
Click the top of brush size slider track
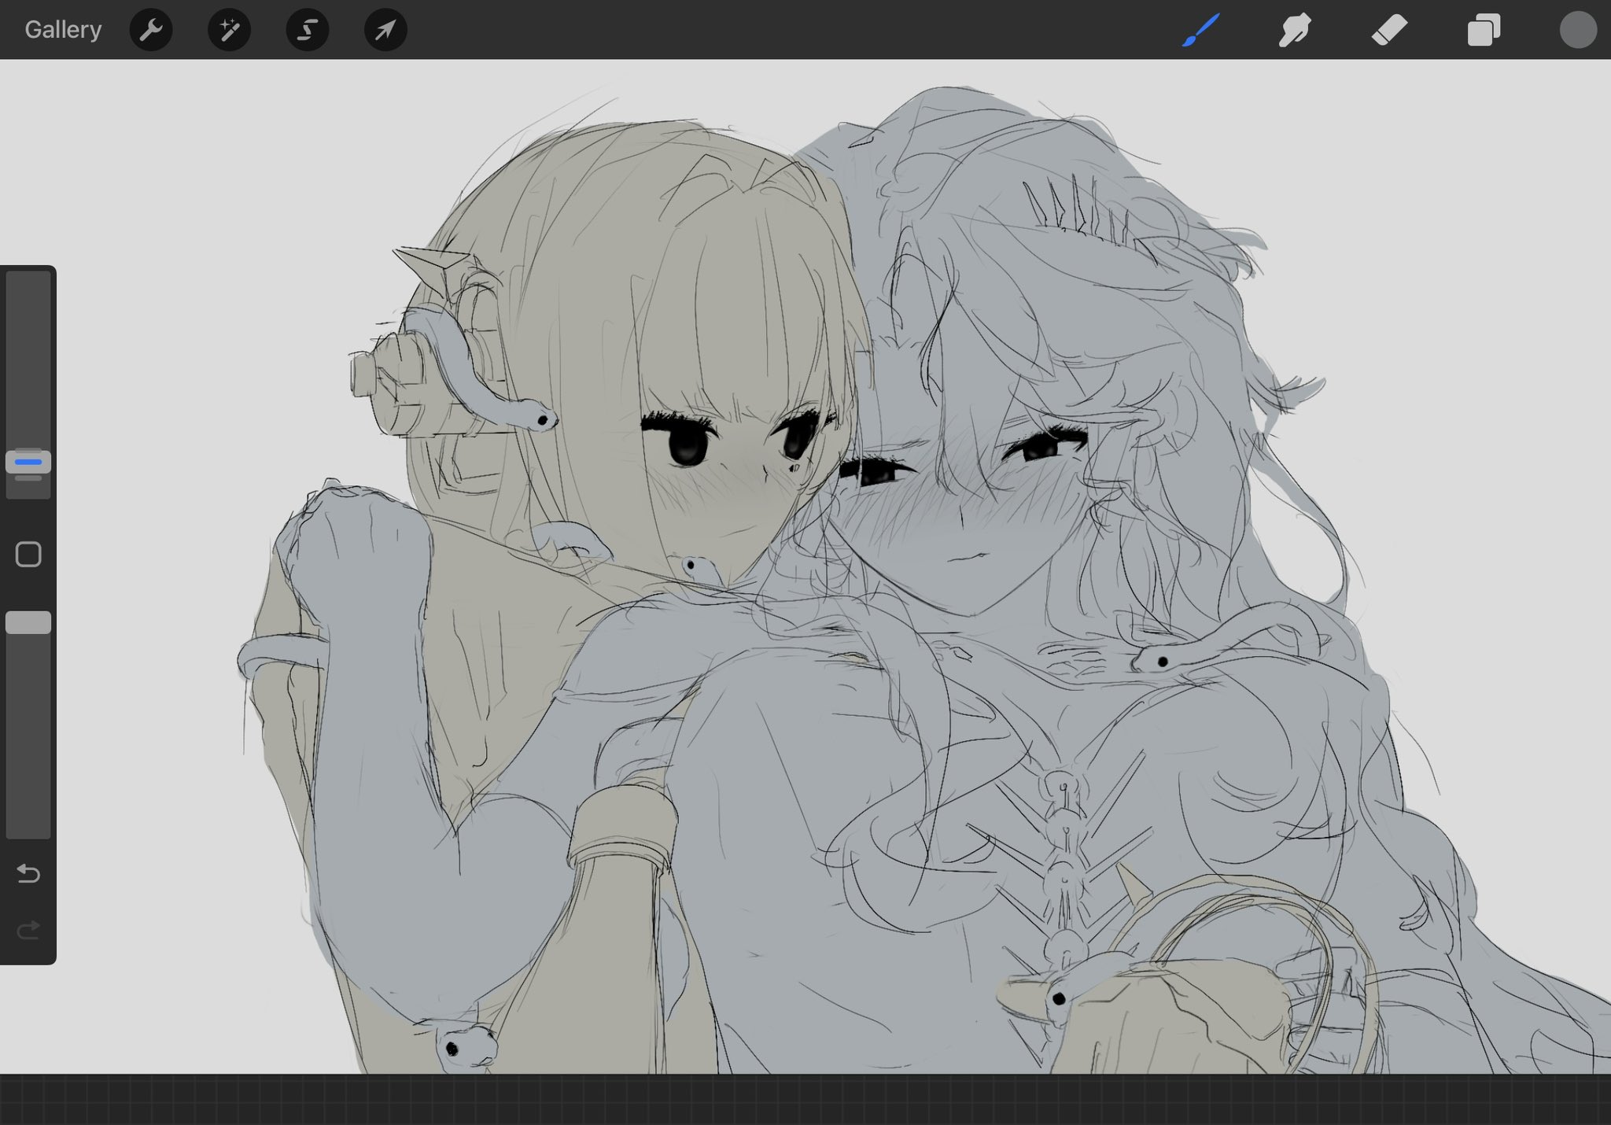28,283
